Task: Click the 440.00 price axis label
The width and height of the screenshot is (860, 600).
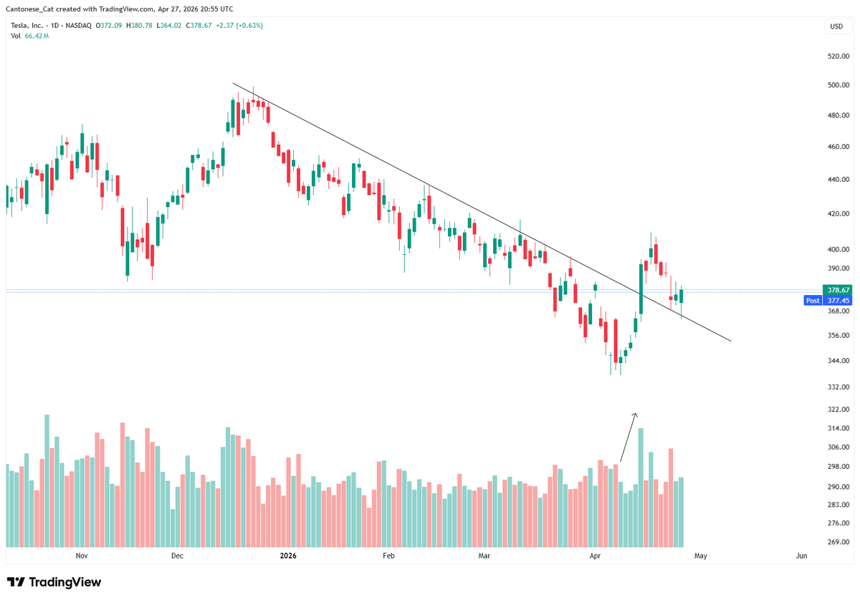Action: click(x=838, y=180)
